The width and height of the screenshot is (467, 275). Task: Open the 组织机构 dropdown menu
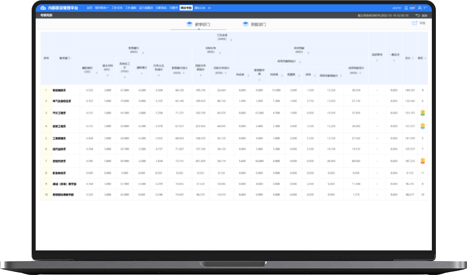click(x=101, y=8)
